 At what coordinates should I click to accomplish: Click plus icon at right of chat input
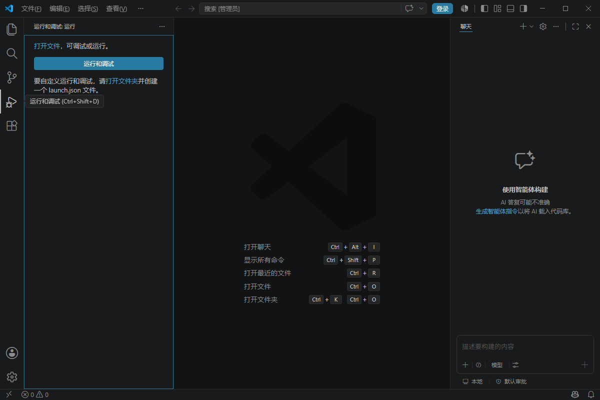click(x=584, y=365)
